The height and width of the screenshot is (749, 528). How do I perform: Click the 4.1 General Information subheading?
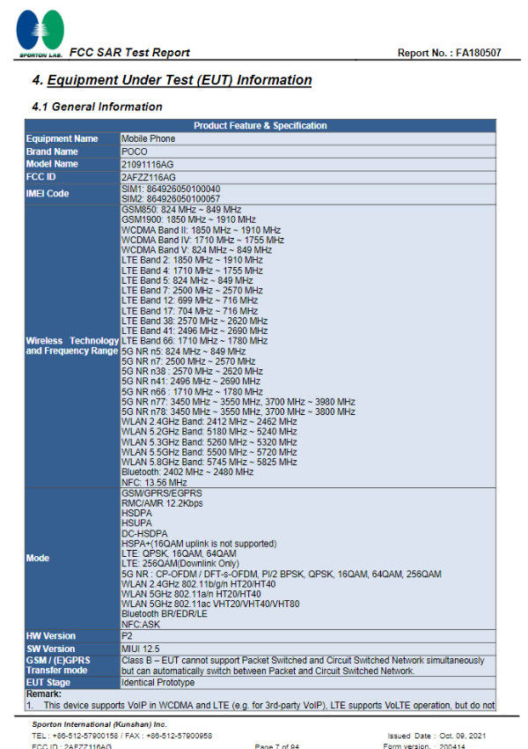pos(98,107)
